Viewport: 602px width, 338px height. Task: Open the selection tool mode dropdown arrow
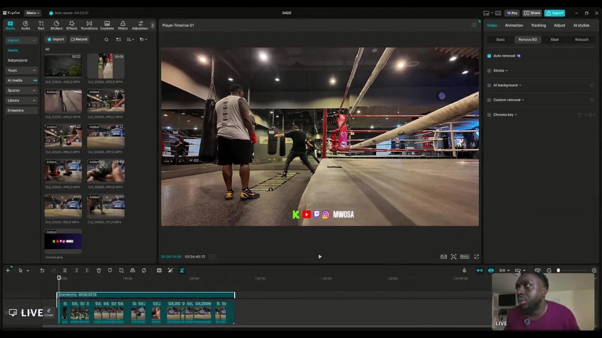[27, 270]
